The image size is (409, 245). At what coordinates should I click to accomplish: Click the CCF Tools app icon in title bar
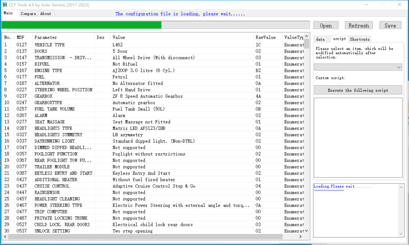click(5, 4)
